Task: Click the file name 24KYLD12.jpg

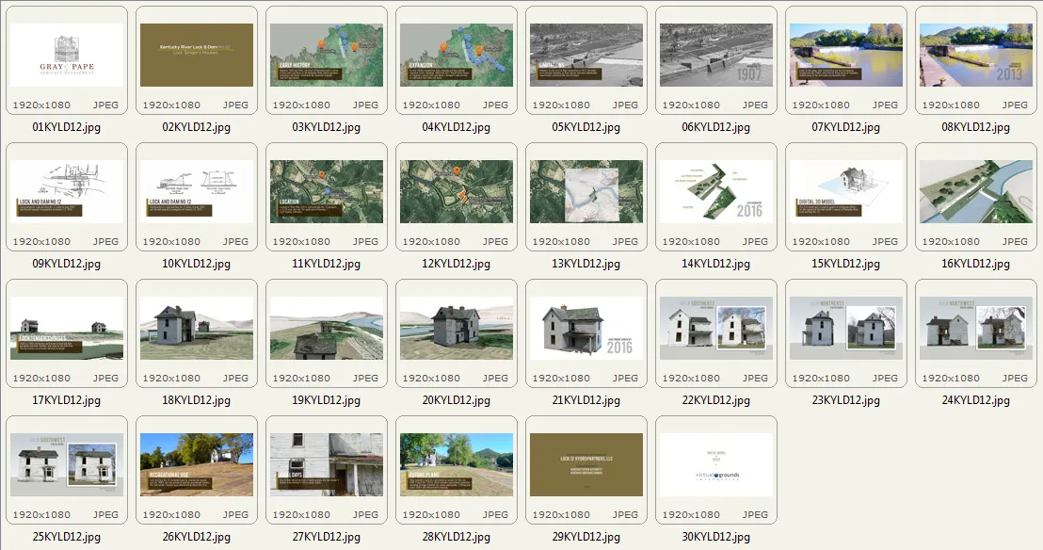Action: pos(976,400)
